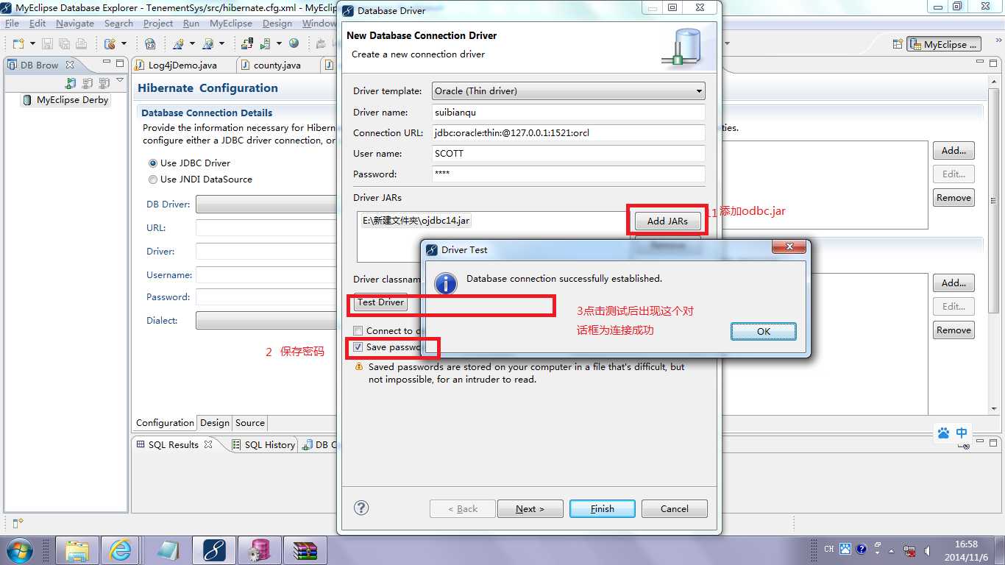This screenshot has height=565, width=1005.
Task: Launch Internet Explorer from taskbar
Action: 120,550
